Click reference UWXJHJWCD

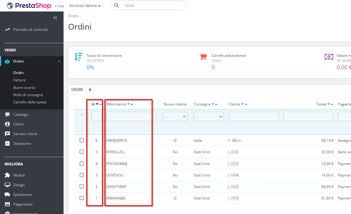pos(116,141)
